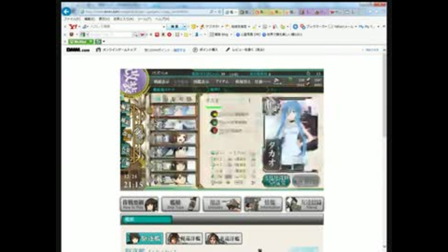Open Yahoo!メール toolbar item
This screenshot has width=448, height=252.
pyautogui.click(x=343, y=27)
